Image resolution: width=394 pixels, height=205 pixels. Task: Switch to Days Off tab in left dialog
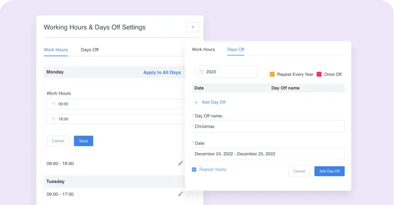(x=90, y=50)
